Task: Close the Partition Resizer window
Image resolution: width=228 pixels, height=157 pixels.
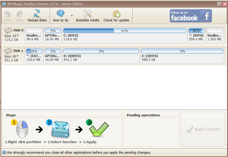Action: point(225,4)
